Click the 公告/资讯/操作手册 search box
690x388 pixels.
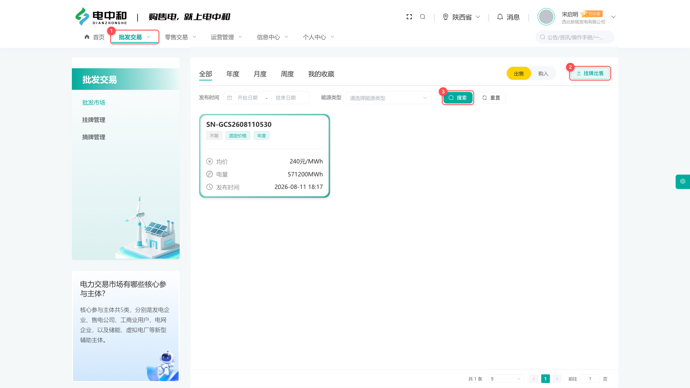[x=575, y=37]
